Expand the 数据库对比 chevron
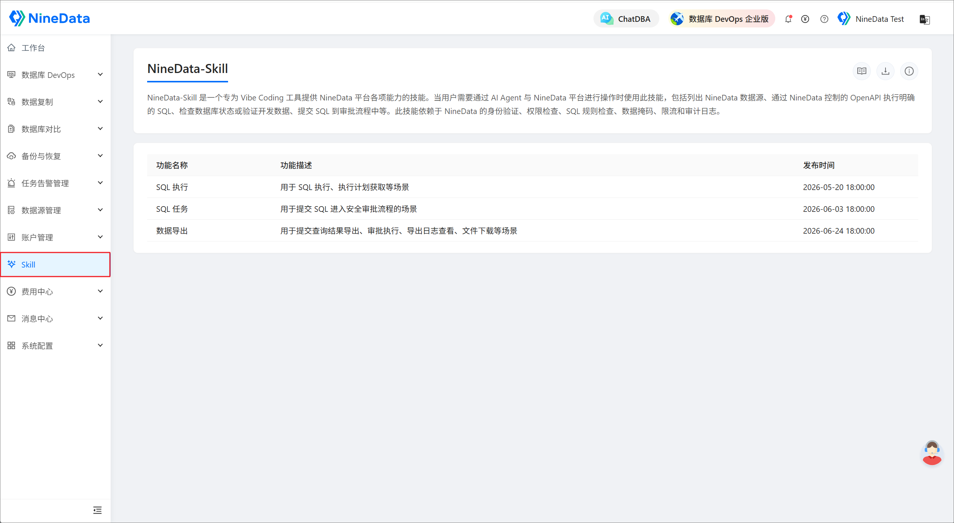The height and width of the screenshot is (523, 954). click(x=100, y=129)
